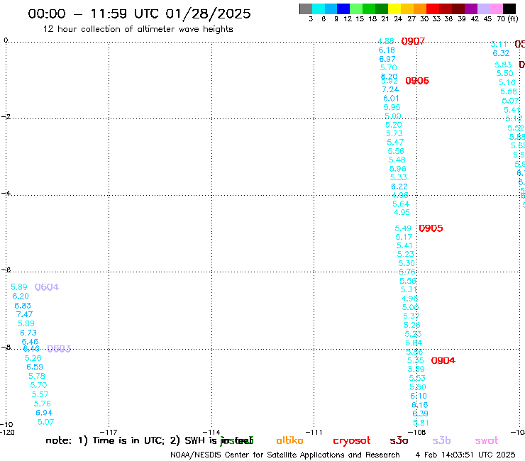525x461 pixels.
Task: Click the NOAA/NESDIS credit line
Action: [x=285, y=455]
